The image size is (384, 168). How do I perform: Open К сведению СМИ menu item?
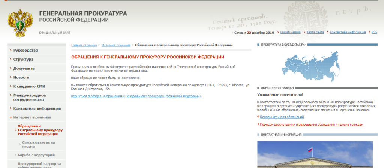click(29, 86)
